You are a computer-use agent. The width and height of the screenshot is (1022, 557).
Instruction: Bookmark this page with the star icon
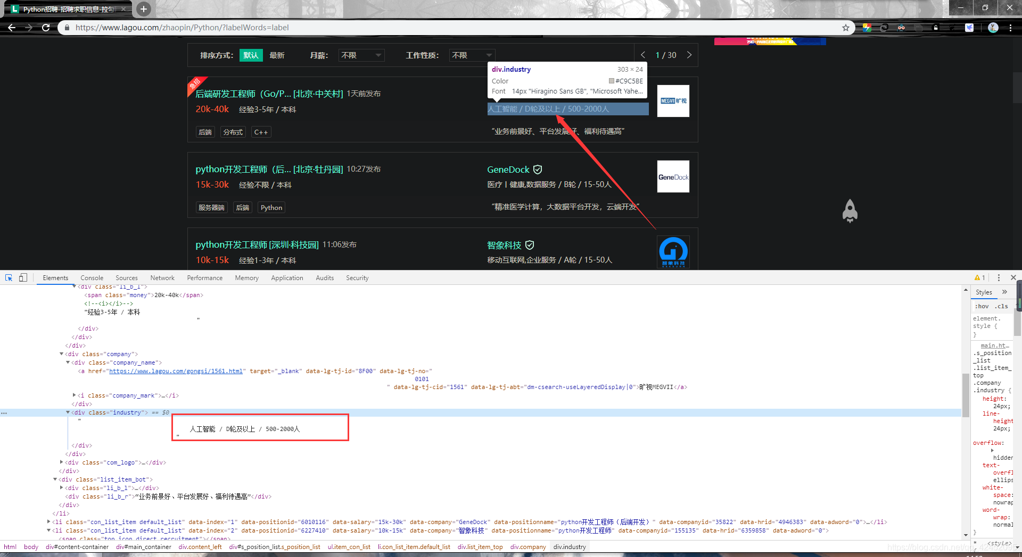845,28
